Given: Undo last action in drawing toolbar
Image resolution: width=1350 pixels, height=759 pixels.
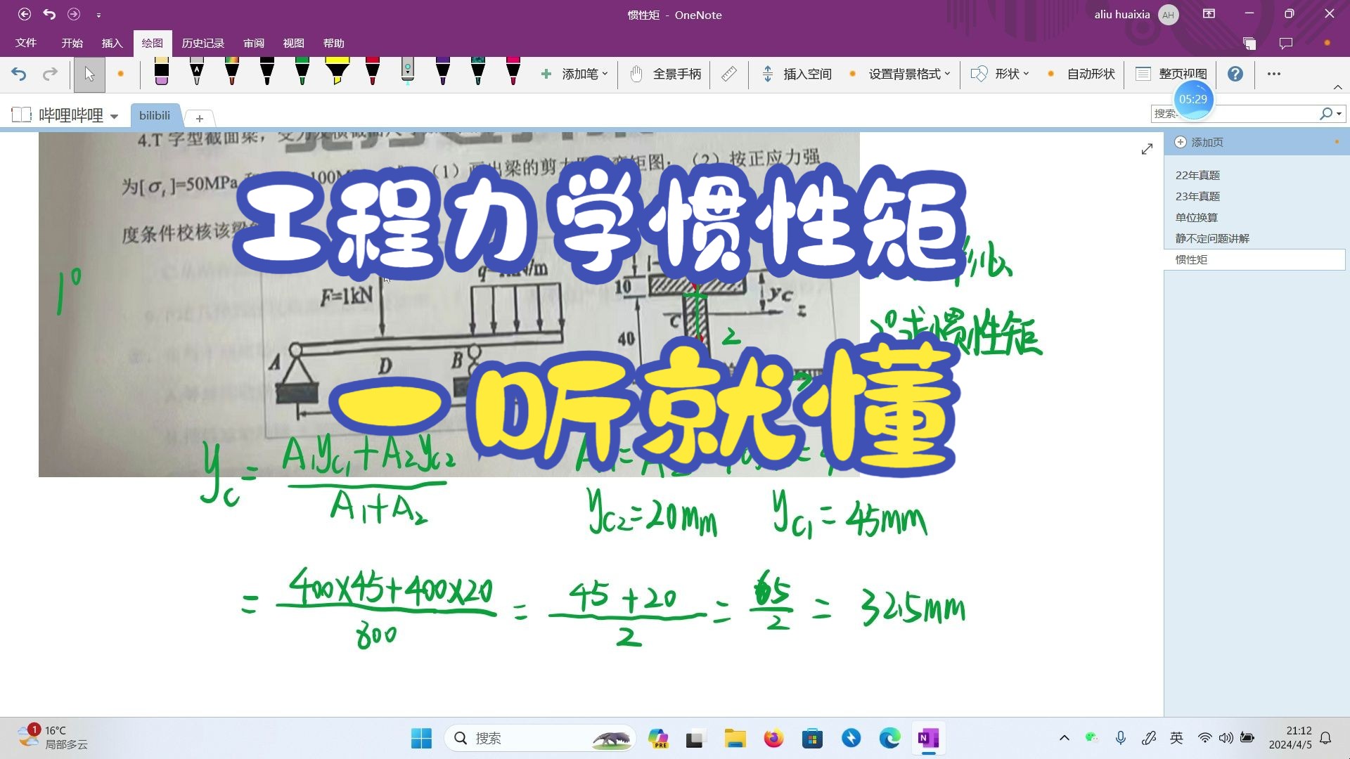Looking at the screenshot, I should click(x=19, y=74).
